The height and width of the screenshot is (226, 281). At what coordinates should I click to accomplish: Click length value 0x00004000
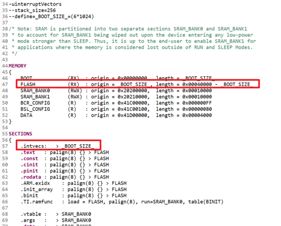tap(197, 115)
